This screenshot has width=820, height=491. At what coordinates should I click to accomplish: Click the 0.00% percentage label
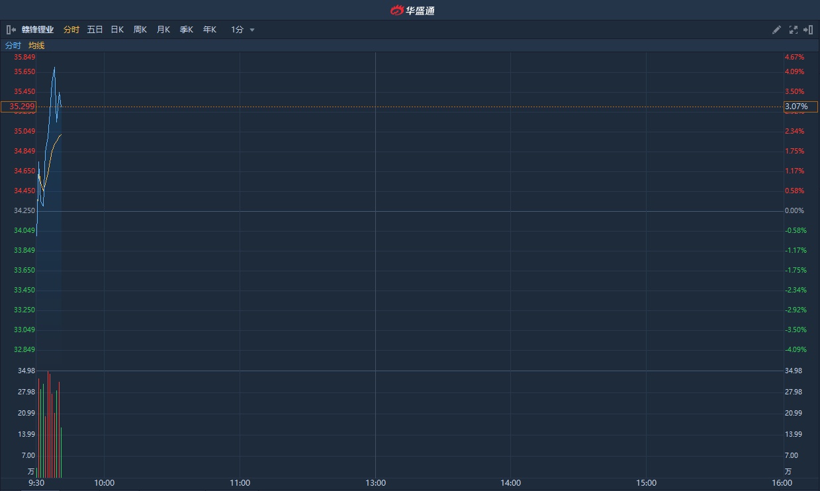[x=795, y=211]
